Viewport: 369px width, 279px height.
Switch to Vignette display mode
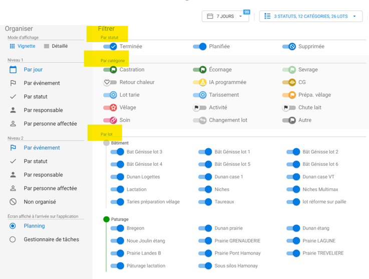coord(23,46)
